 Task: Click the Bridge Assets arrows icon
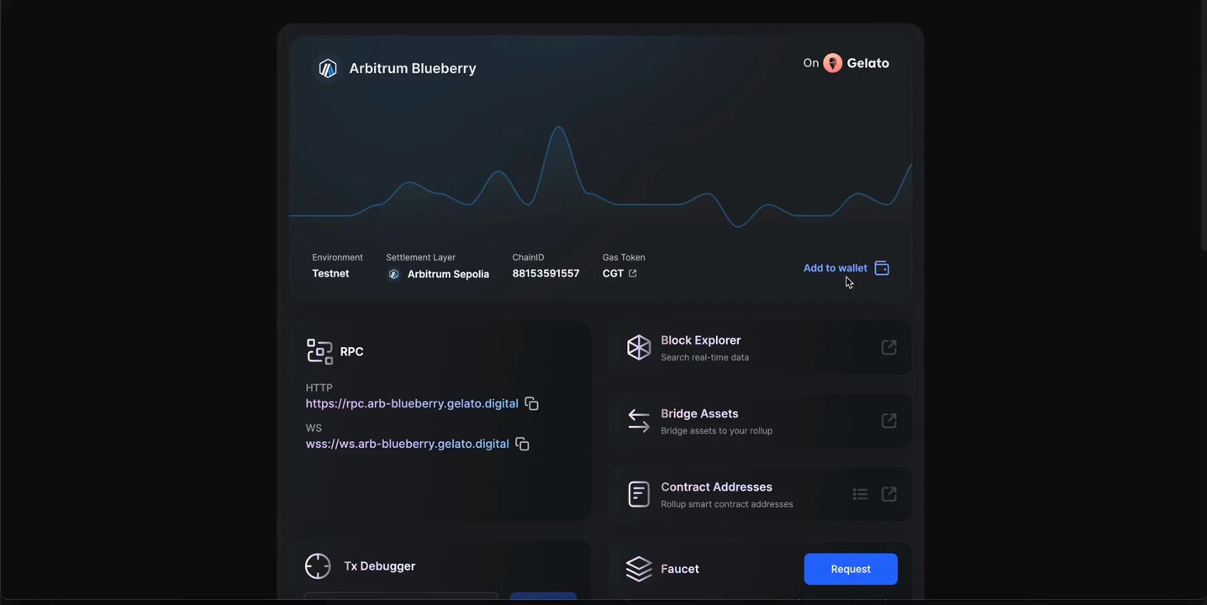(x=638, y=420)
